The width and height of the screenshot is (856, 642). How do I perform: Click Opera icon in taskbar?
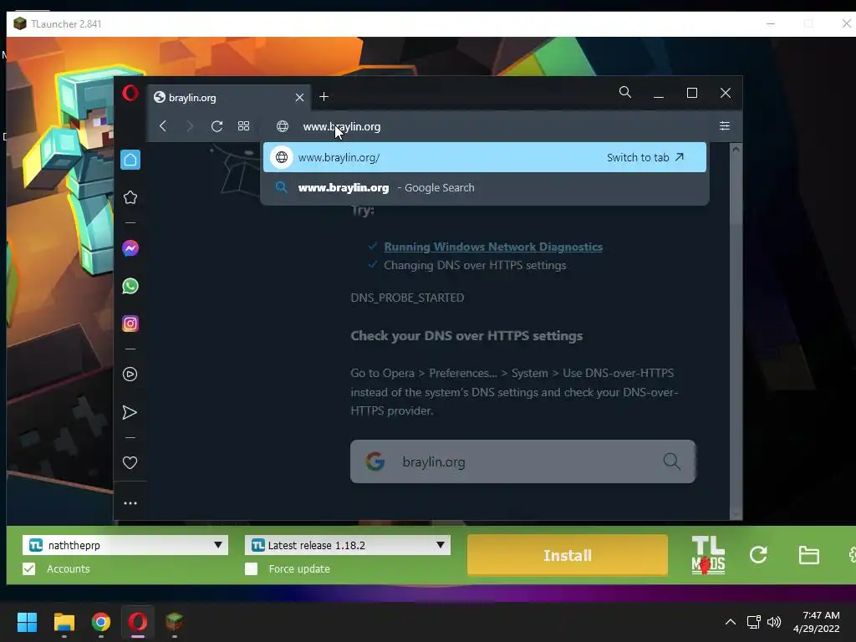pos(138,622)
